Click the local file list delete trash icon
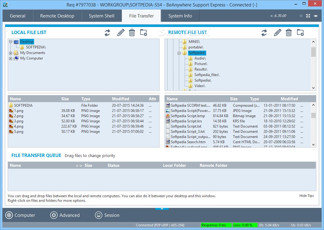Screen dimensions: 324x230 [x=132, y=33]
